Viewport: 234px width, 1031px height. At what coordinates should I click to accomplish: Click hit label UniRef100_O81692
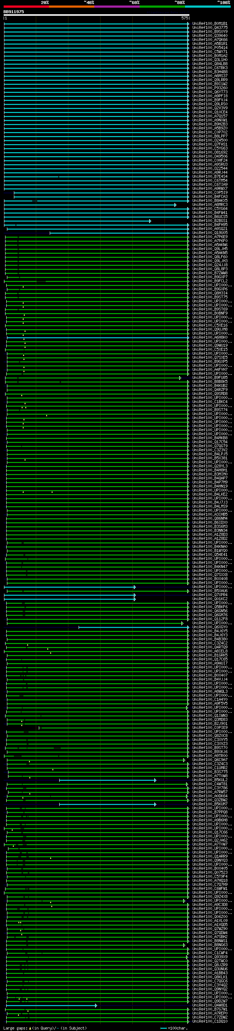(x=210, y=153)
